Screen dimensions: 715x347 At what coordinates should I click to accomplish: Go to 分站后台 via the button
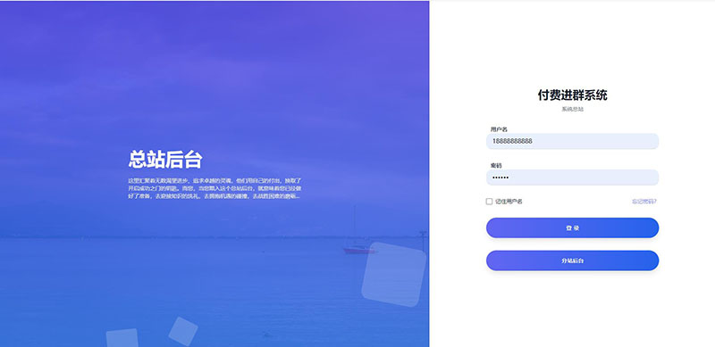[572, 260]
